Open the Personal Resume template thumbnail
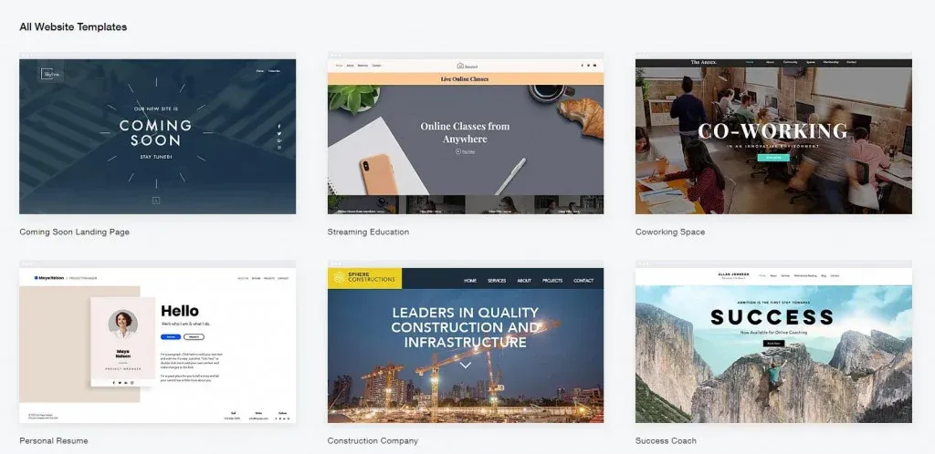Image resolution: width=935 pixels, height=454 pixels. [157, 346]
